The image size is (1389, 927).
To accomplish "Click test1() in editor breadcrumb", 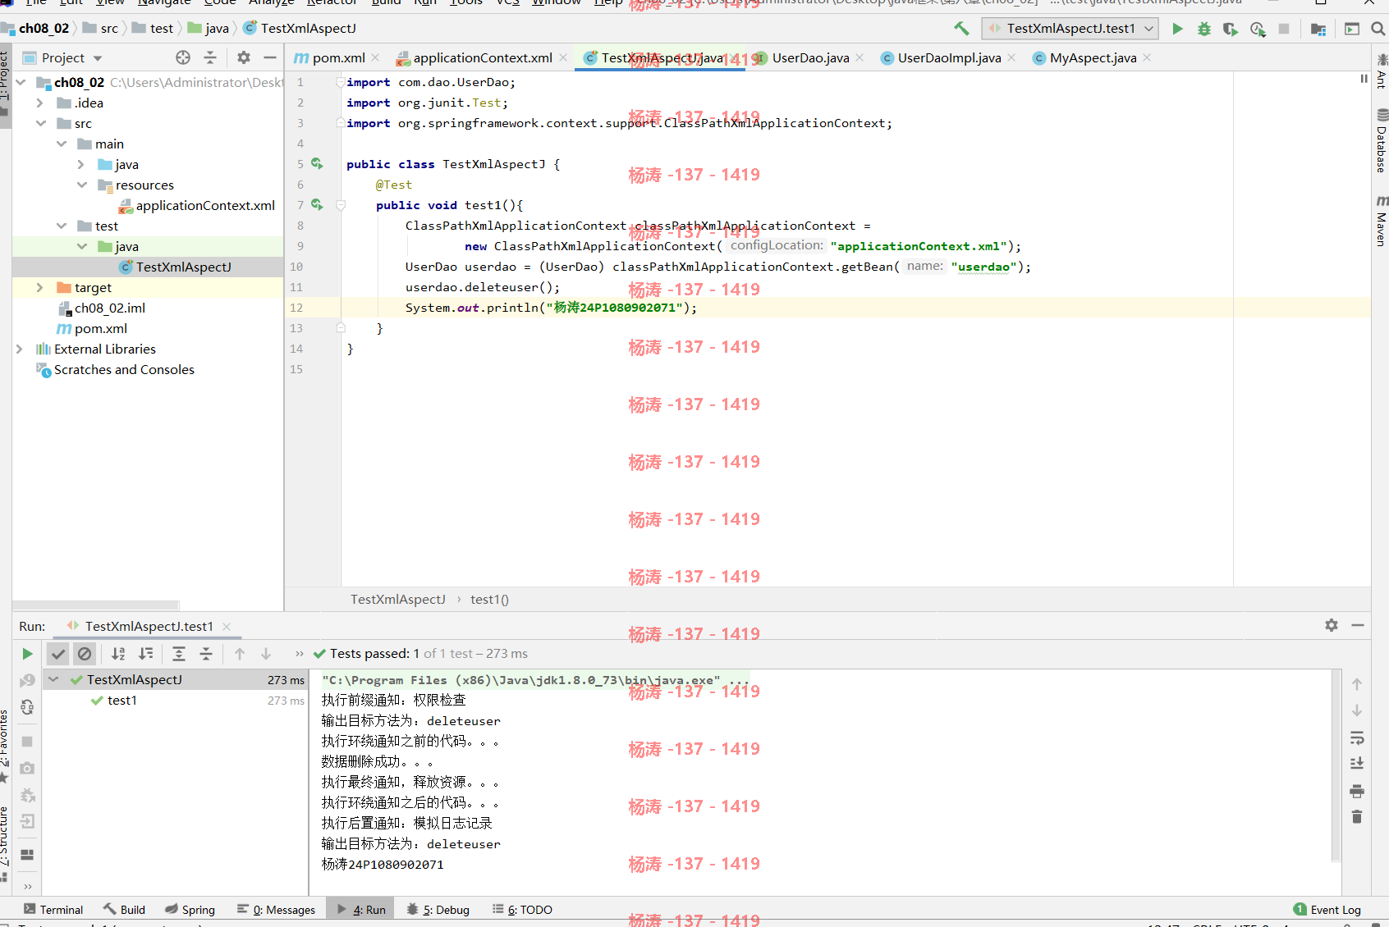I will [489, 599].
